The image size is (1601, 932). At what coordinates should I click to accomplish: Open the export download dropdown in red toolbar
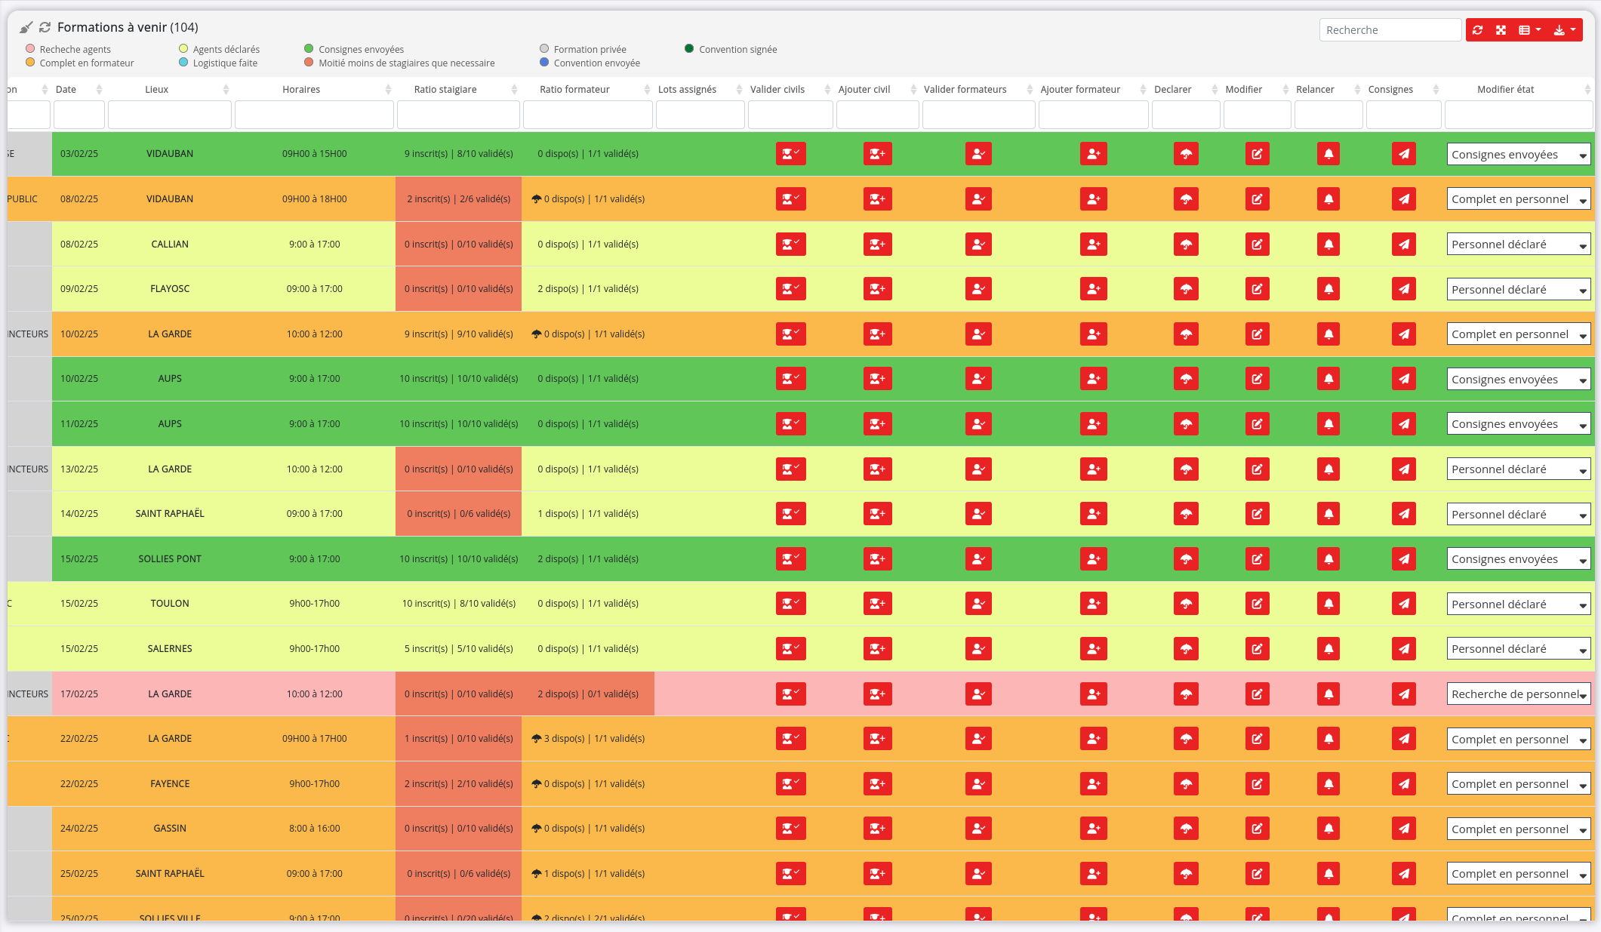pos(1564,30)
